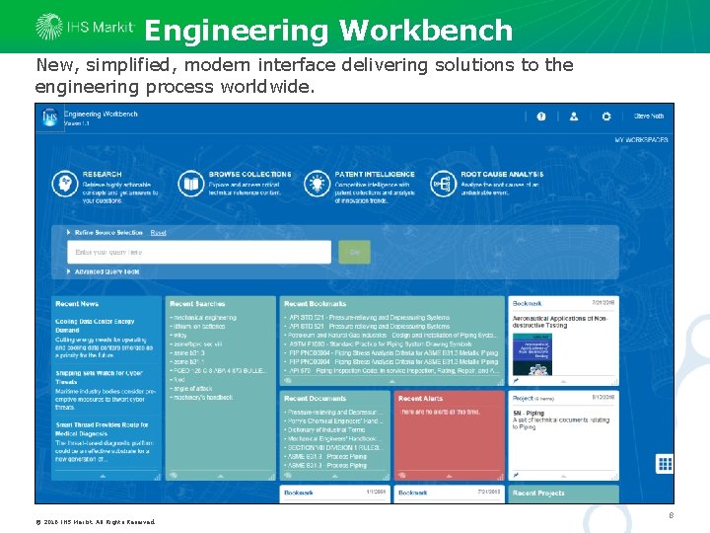Click resize handle of Recent Searches widget
This screenshot has height=533, width=710.
tap(271, 477)
